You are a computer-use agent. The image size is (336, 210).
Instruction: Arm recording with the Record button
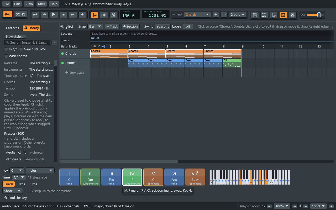82,15
